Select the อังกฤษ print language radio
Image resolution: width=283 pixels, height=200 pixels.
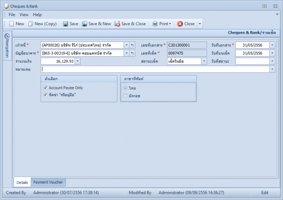[125, 96]
